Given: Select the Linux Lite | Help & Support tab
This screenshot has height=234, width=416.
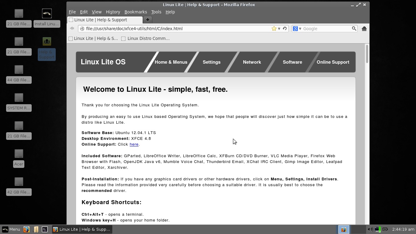Looking at the screenshot, I should tap(105, 20).
